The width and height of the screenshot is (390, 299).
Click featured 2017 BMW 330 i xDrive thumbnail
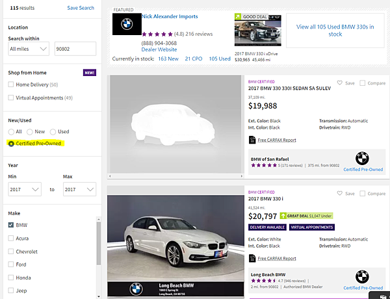coord(258,30)
